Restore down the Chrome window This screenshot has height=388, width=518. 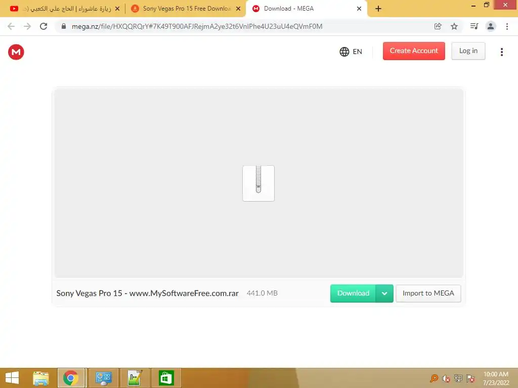[x=486, y=5]
